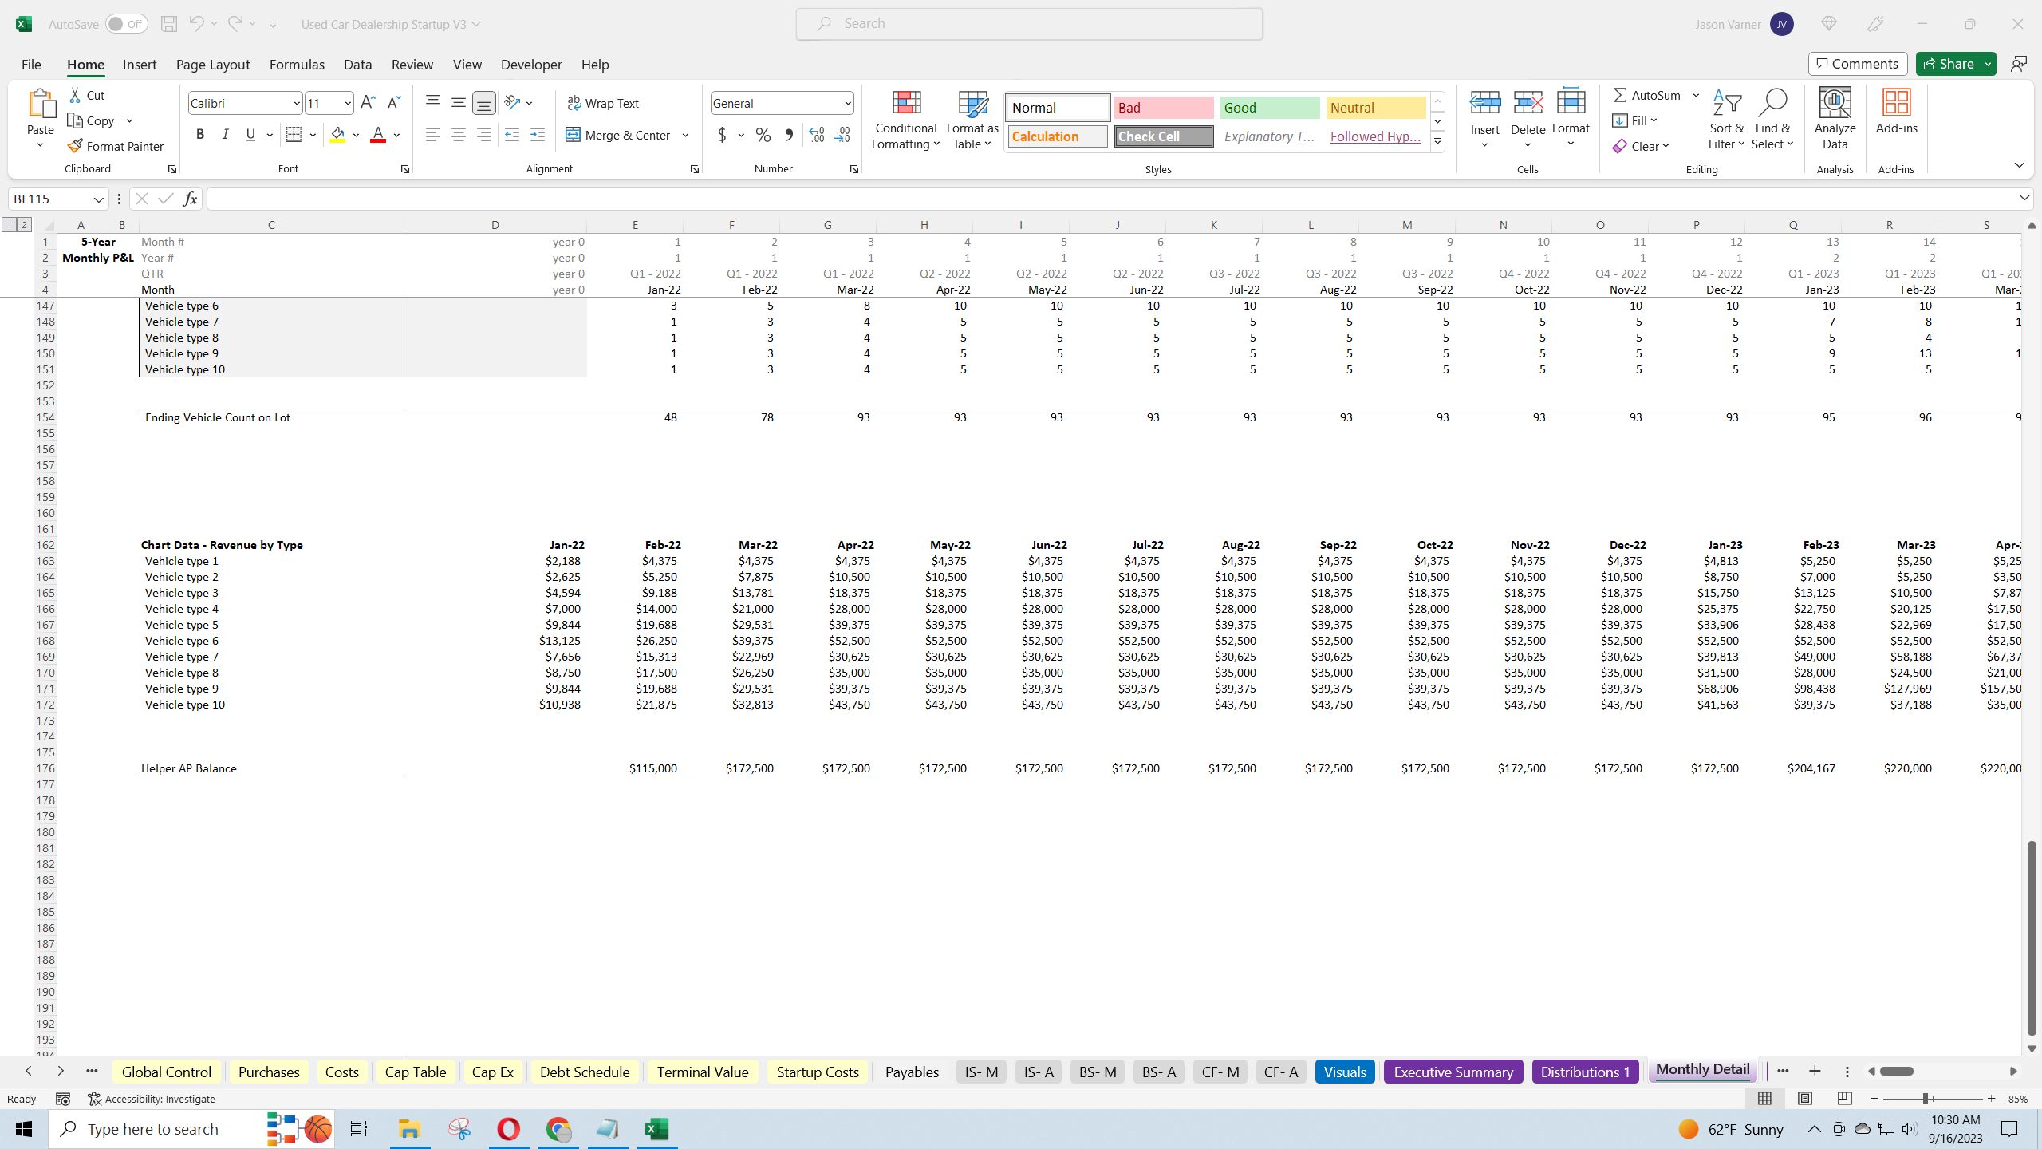Select the red Bad cell style
Image resolution: width=2042 pixels, height=1149 pixels.
point(1162,107)
